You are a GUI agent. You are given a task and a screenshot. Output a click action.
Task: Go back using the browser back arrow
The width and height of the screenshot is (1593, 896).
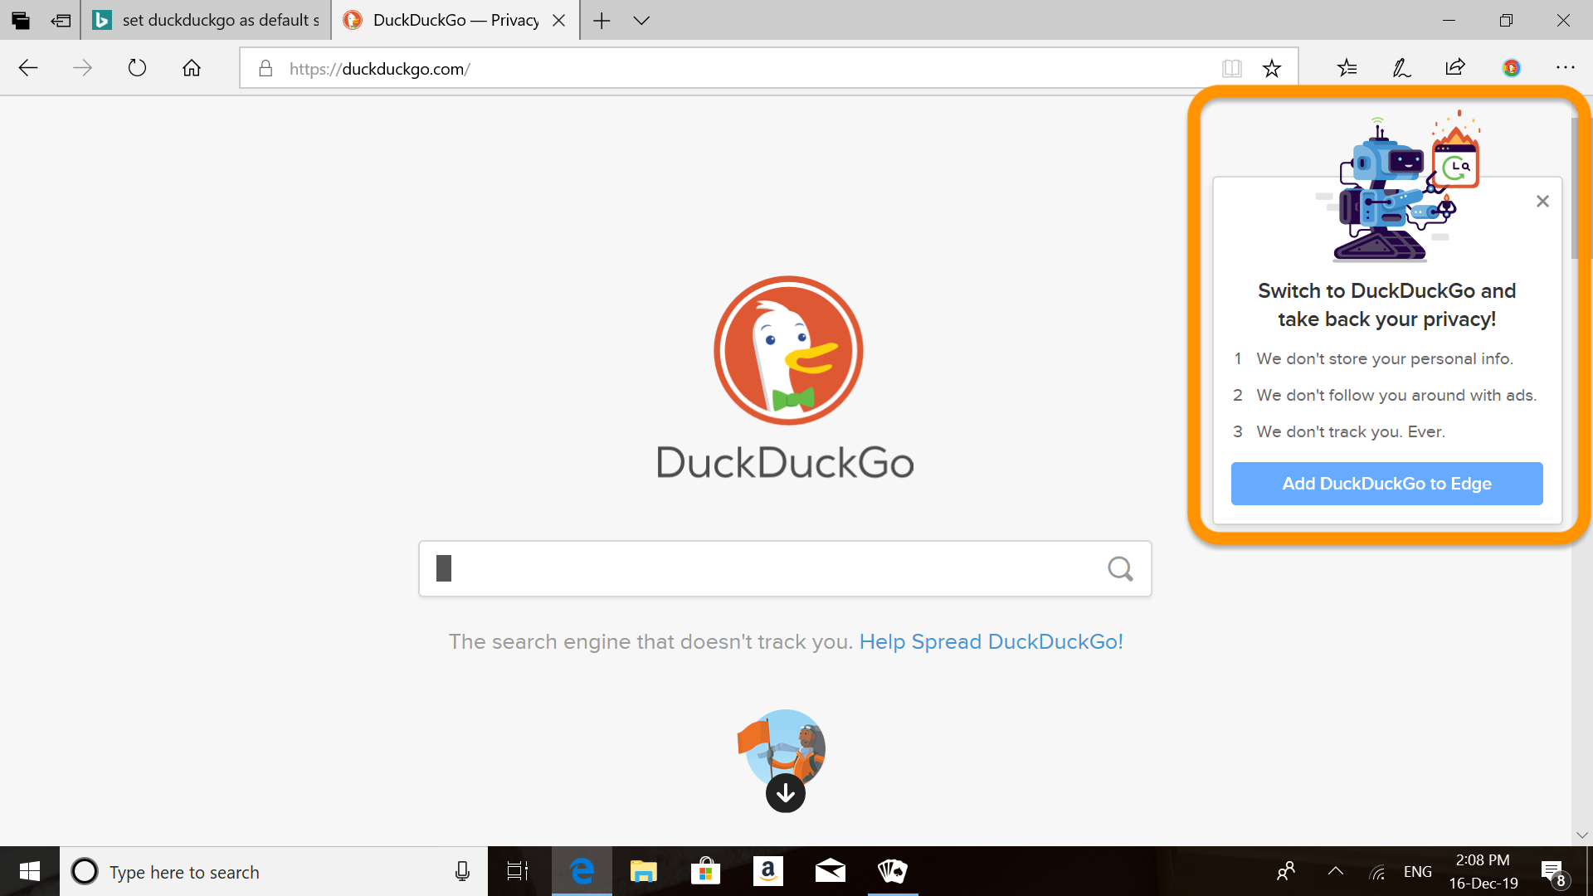[x=28, y=68]
